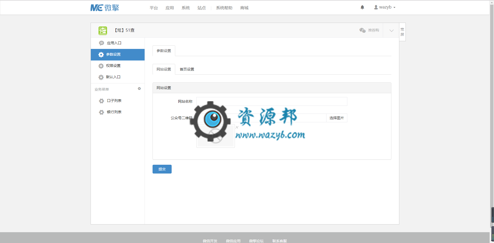This screenshot has width=494, height=243.
Task: Click the 参数设置 gear icon in the sidebar
Action: point(101,55)
